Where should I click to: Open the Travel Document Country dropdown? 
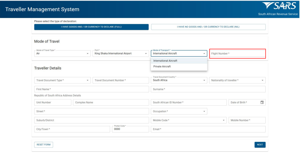coord(179,80)
